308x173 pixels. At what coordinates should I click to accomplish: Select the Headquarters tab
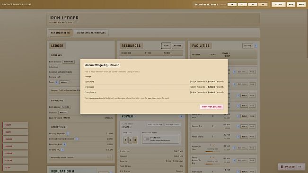[60, 33]
